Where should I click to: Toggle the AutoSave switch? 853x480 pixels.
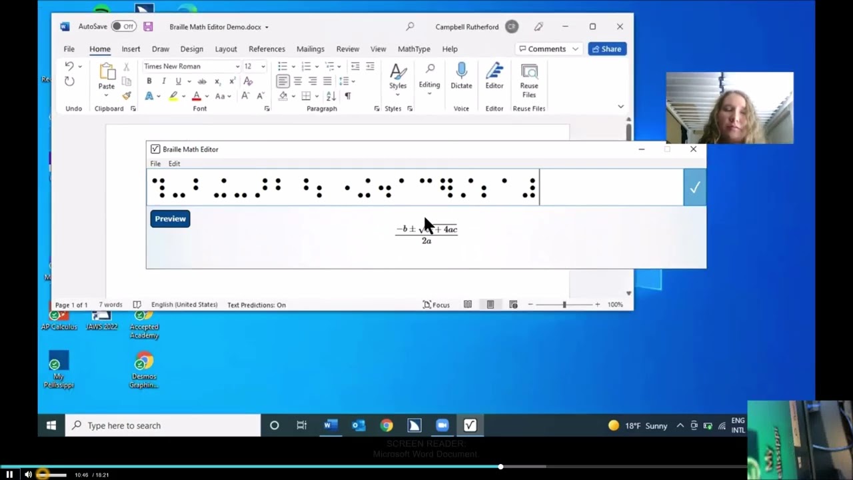click(x=124, y=27)
